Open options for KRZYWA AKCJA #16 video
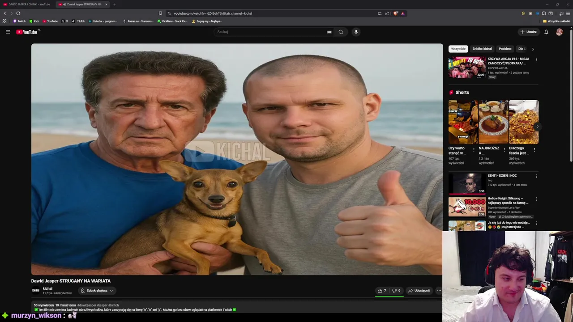 pos(536,59)
